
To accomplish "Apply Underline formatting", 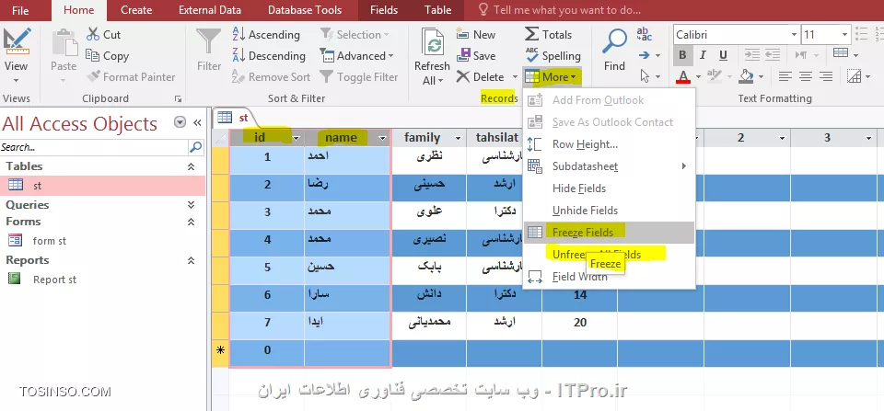I will pos(723,55).
